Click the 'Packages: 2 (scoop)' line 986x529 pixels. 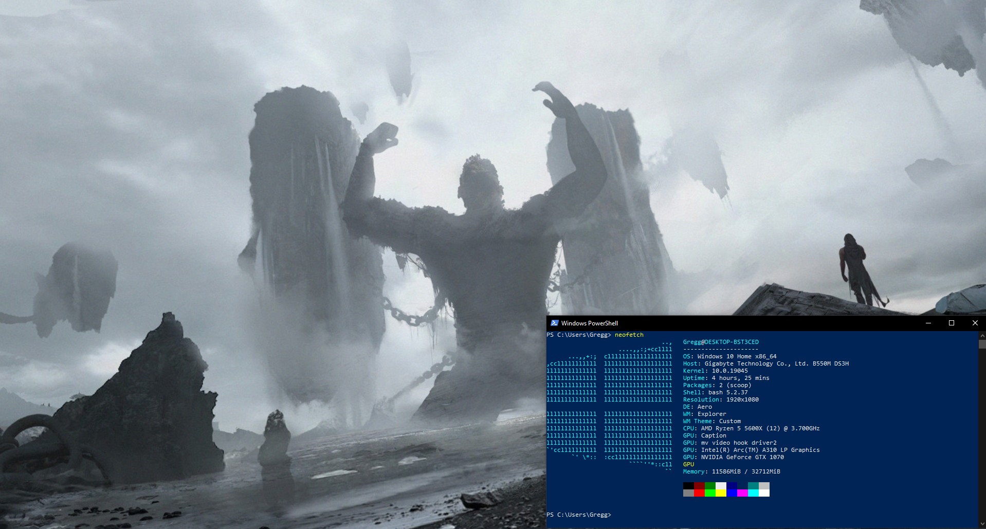pos(717,385)
